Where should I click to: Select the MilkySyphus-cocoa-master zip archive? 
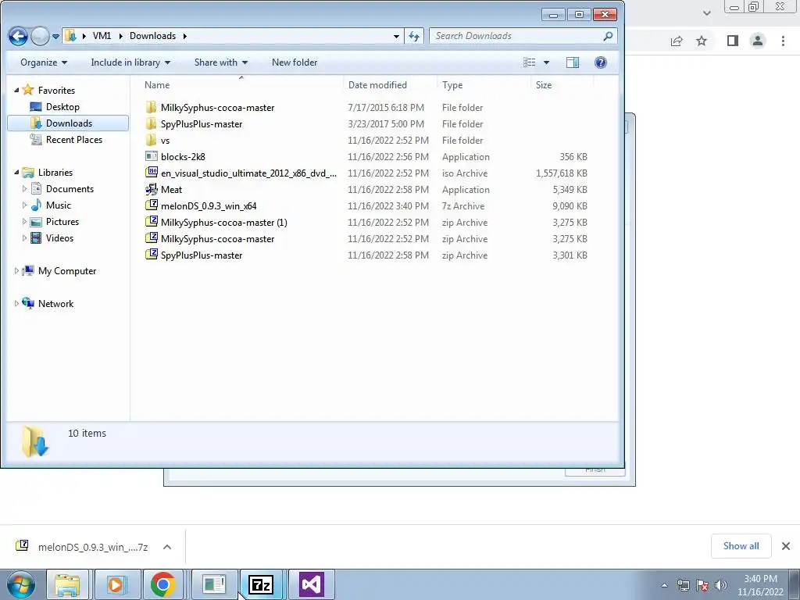click(x=217, y=239)
